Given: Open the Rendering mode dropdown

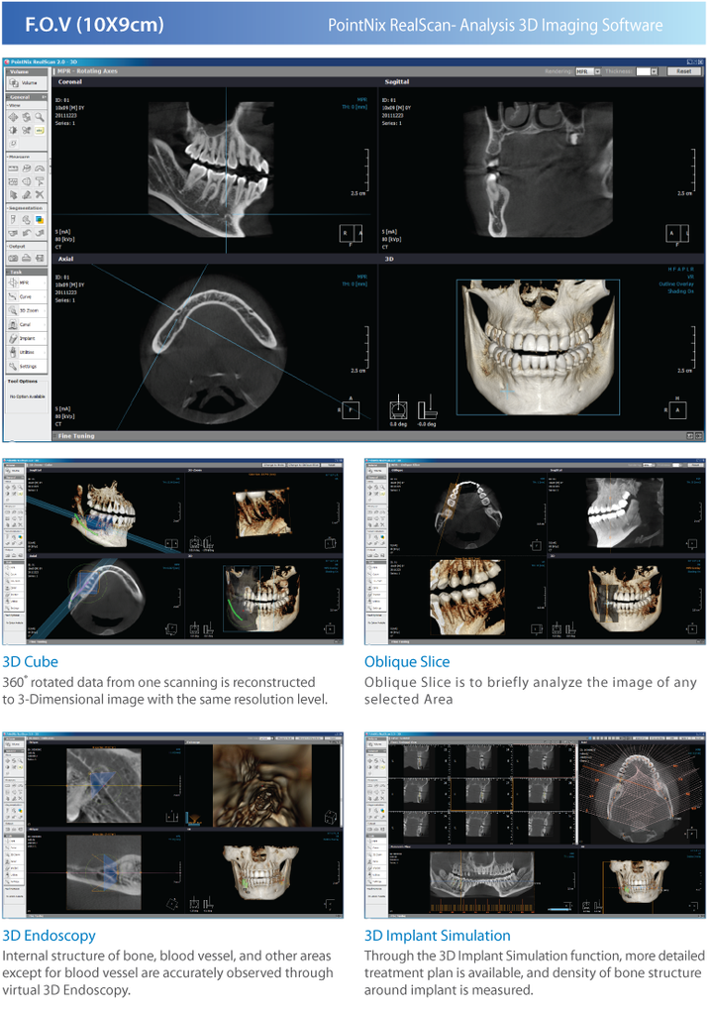Looking at the screenshot, I should [597, 71].
